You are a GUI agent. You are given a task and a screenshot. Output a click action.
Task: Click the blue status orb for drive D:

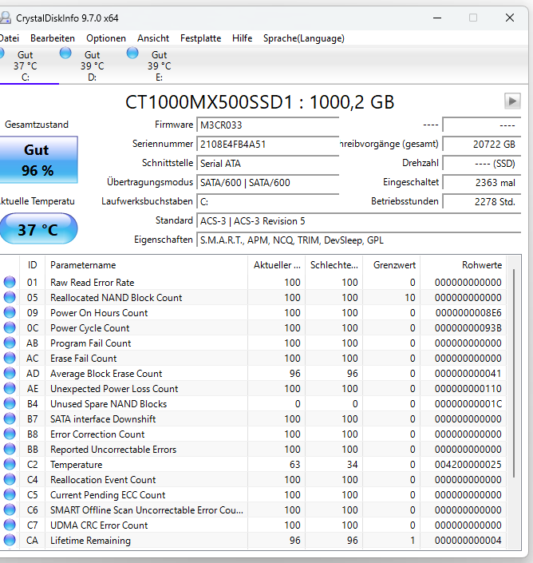point(65,54)
